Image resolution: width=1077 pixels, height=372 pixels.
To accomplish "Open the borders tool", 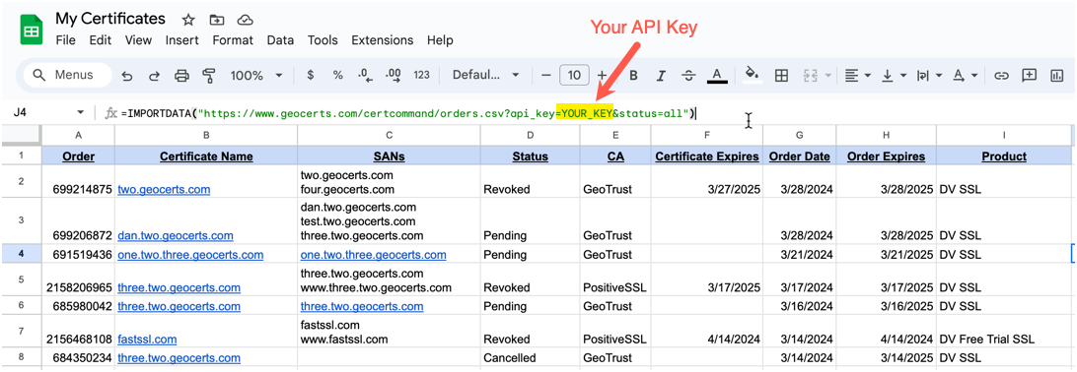I will 781,76.
